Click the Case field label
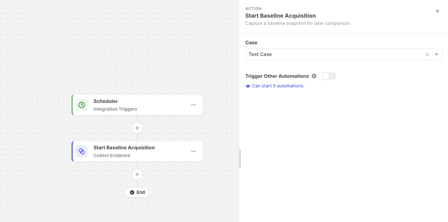This screenshot has width=448, height=222. point(251,42)
